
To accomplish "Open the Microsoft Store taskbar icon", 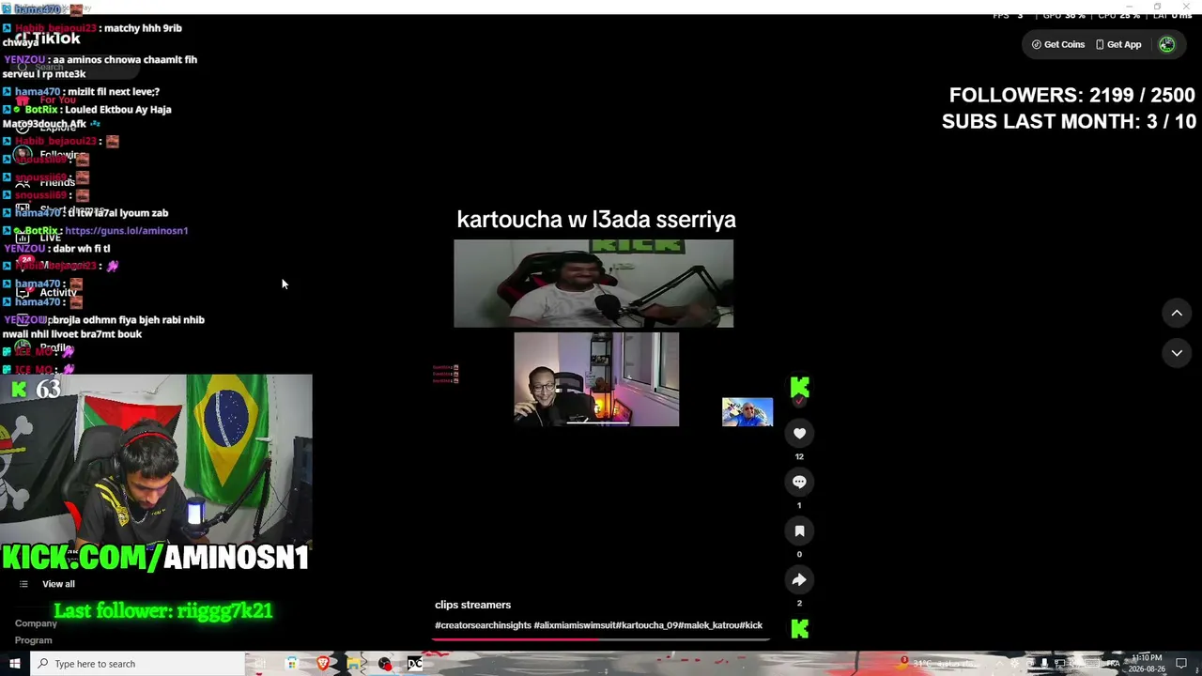I will 292,664.
